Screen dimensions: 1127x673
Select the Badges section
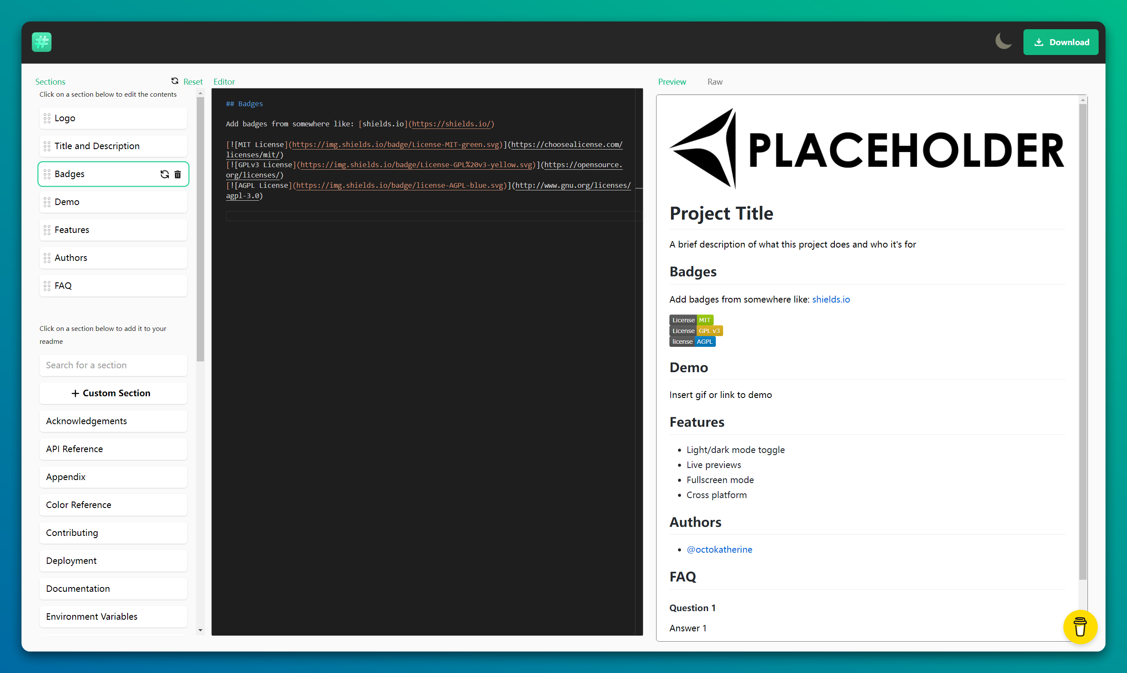pos(113,174)
